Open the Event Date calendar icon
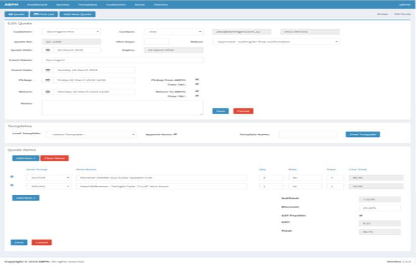 coord(48,70)
